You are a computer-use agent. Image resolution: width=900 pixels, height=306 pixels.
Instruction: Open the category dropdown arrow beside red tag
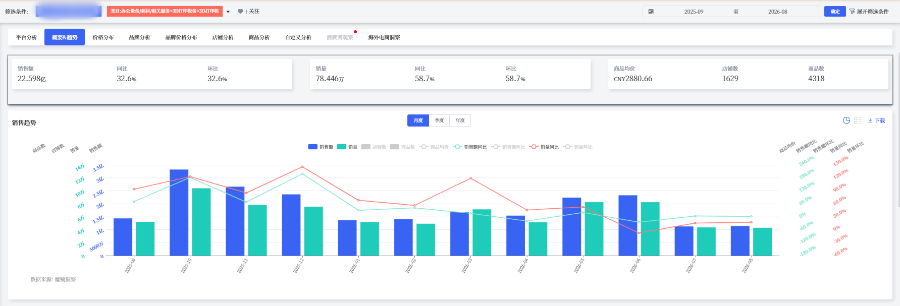228,12
